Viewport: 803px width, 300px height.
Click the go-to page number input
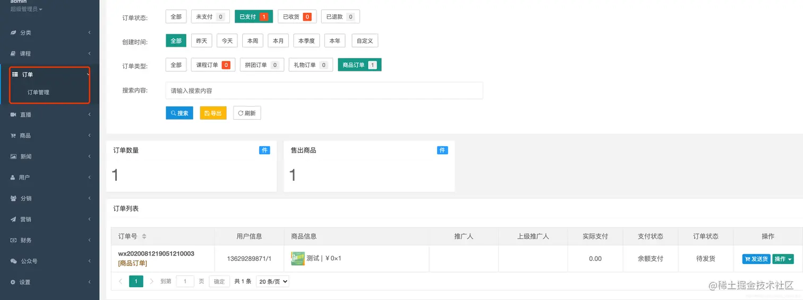point(185,281)
